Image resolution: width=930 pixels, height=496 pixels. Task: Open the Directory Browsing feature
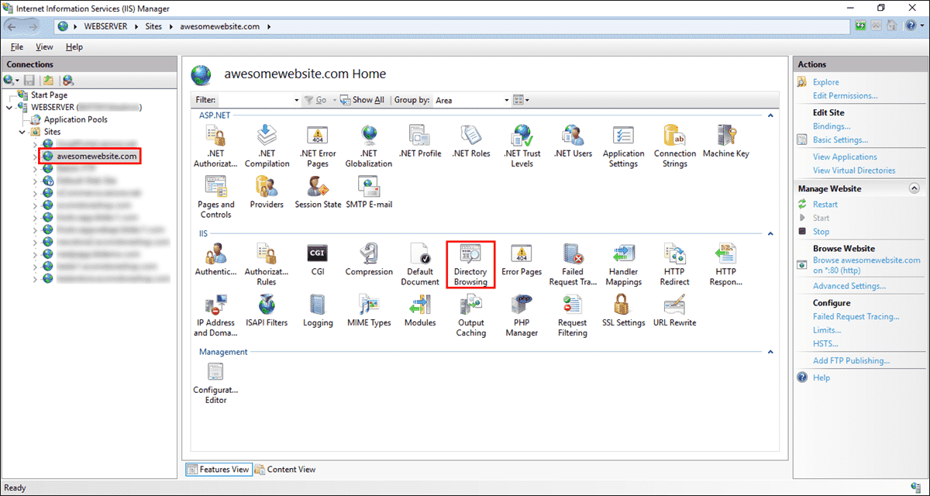tap(470, 263)
